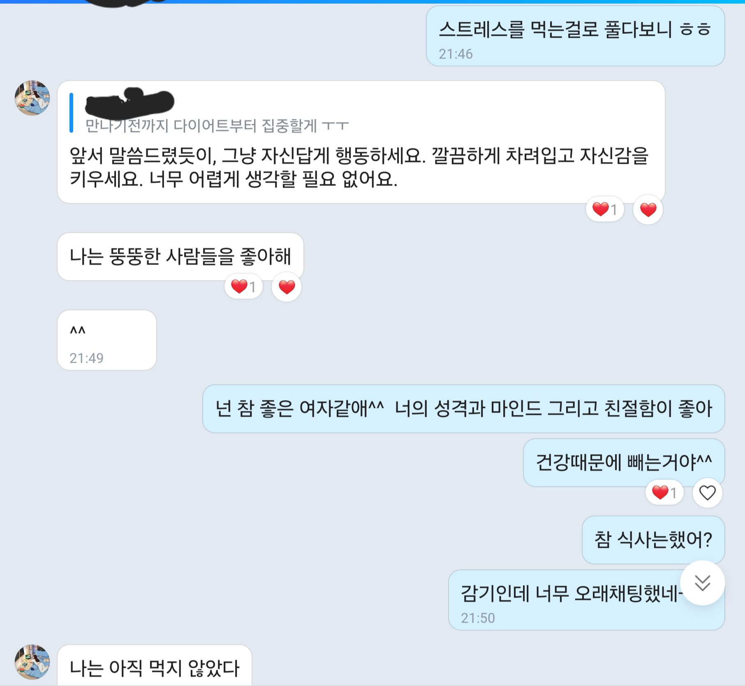Tap the '^^' message bubble

click(107, 340)
